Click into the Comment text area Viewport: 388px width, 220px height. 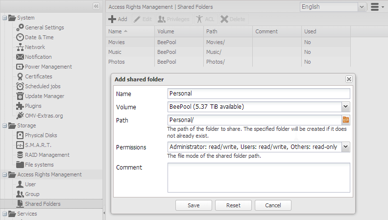pos(259,177)
